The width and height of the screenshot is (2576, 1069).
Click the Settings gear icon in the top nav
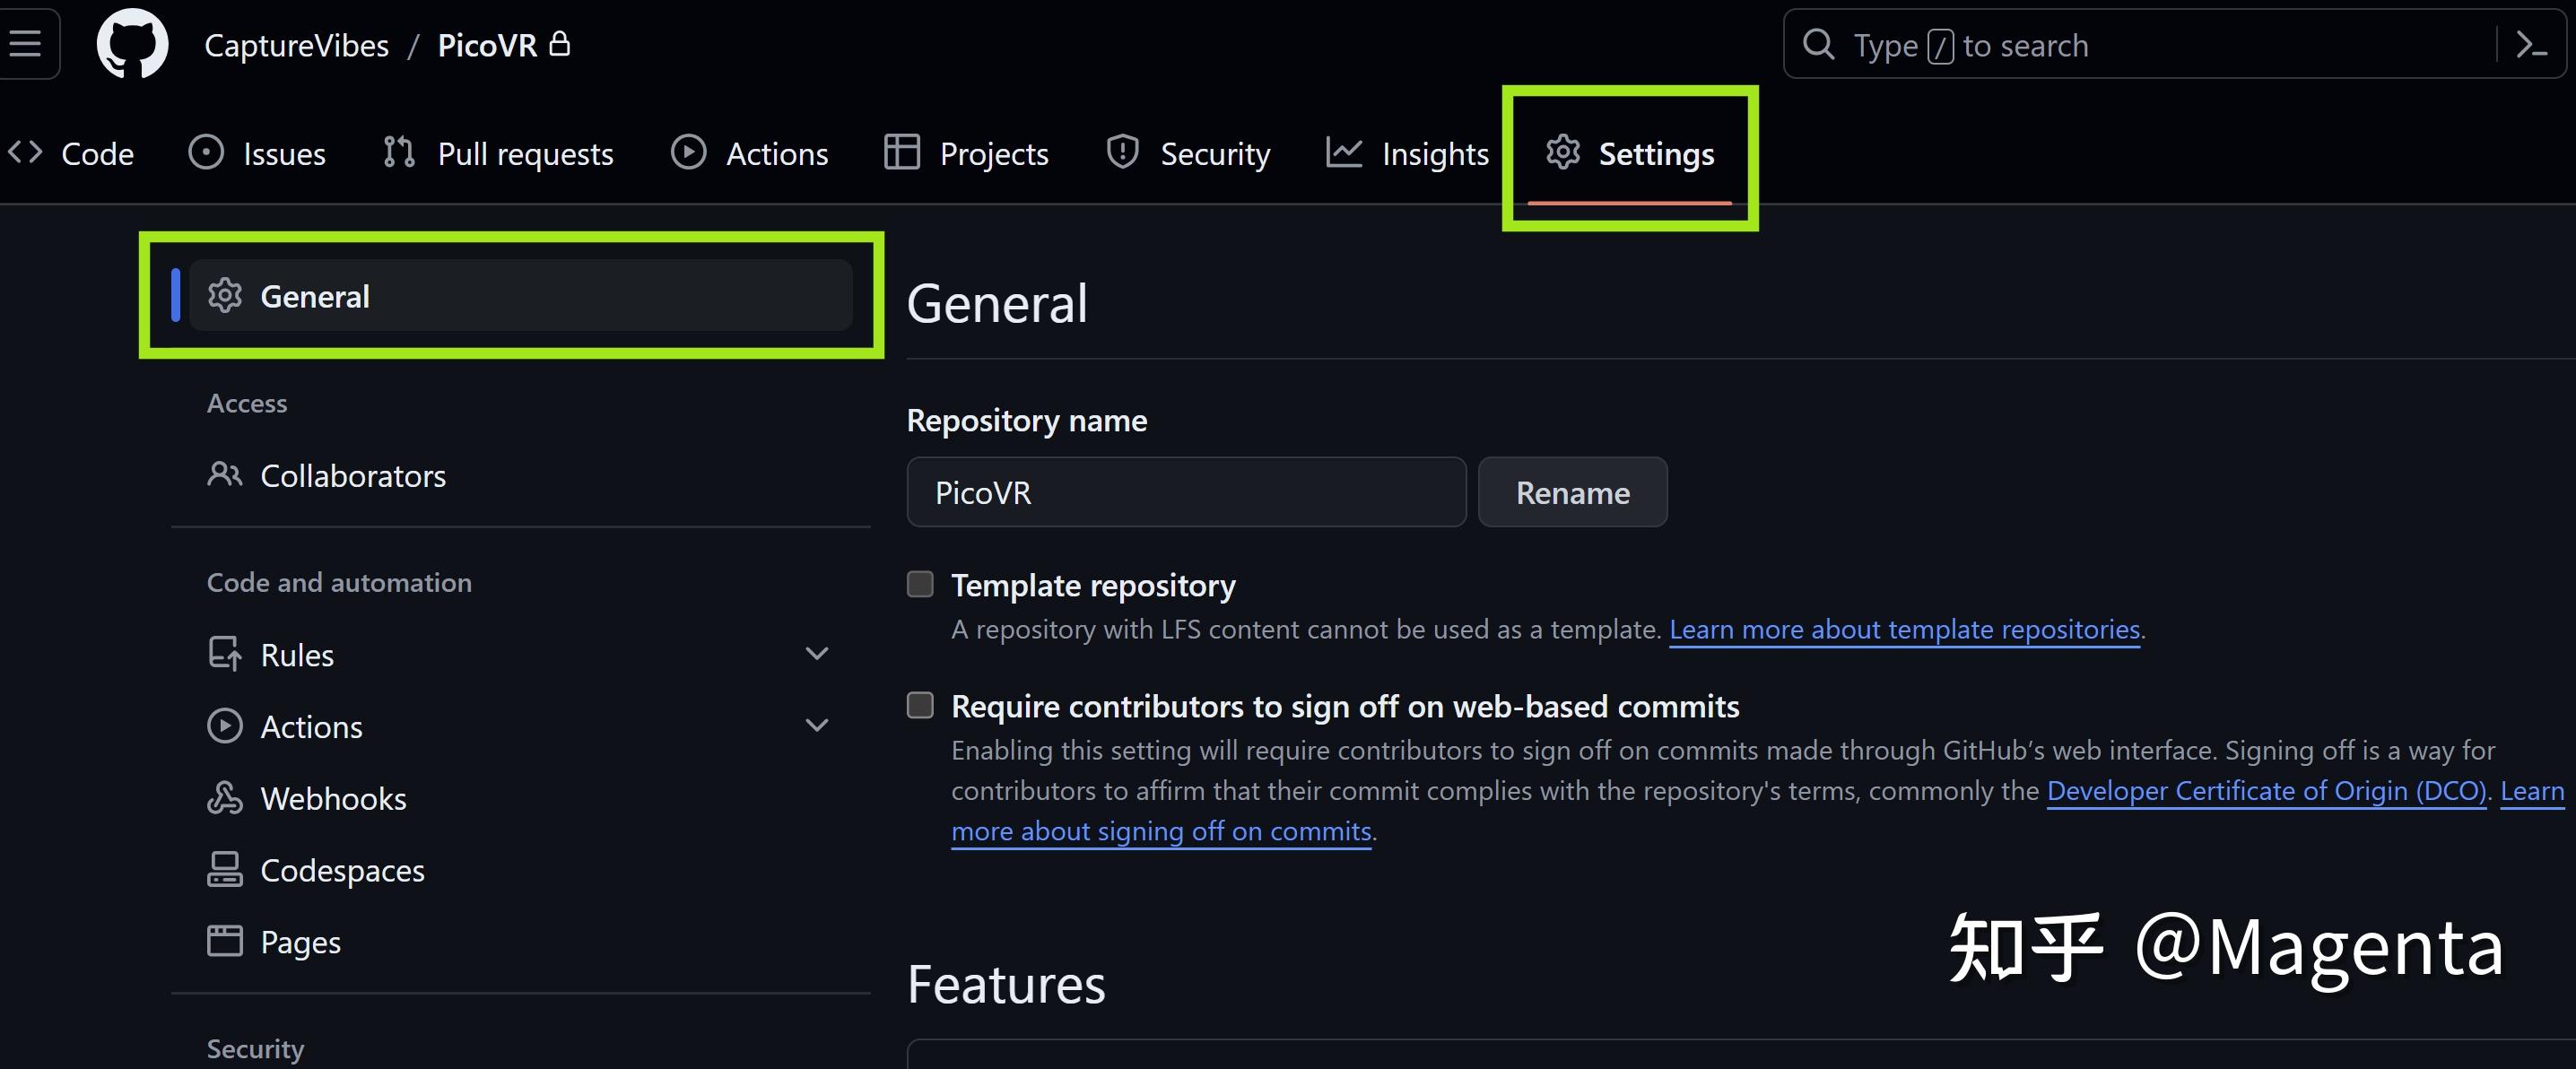coord(1562,152)
